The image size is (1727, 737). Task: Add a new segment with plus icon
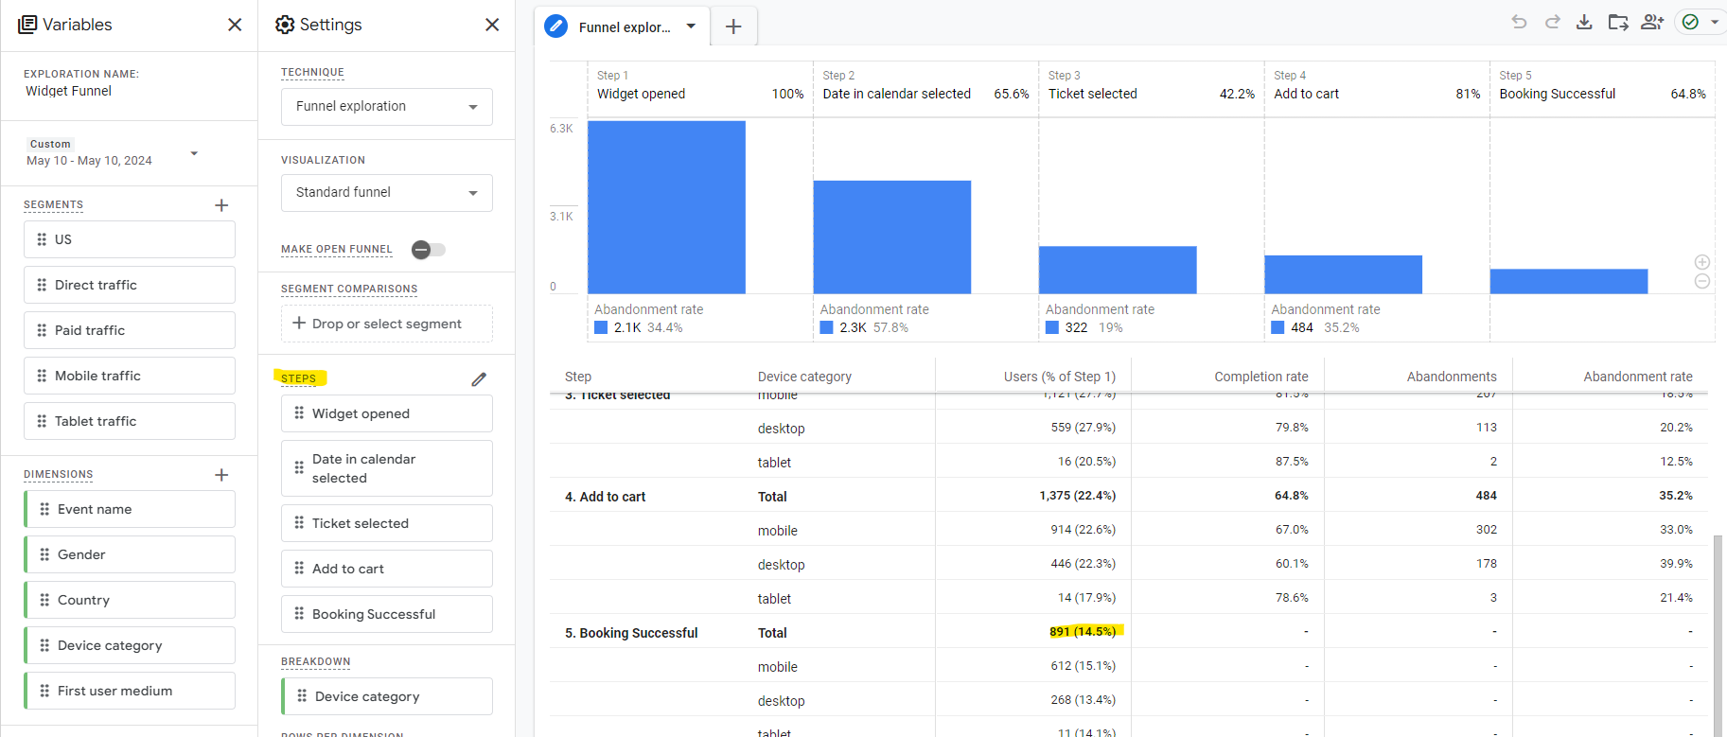tap(221, 205)
